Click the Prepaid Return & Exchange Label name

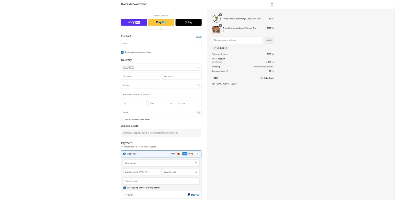click(242, 19)
